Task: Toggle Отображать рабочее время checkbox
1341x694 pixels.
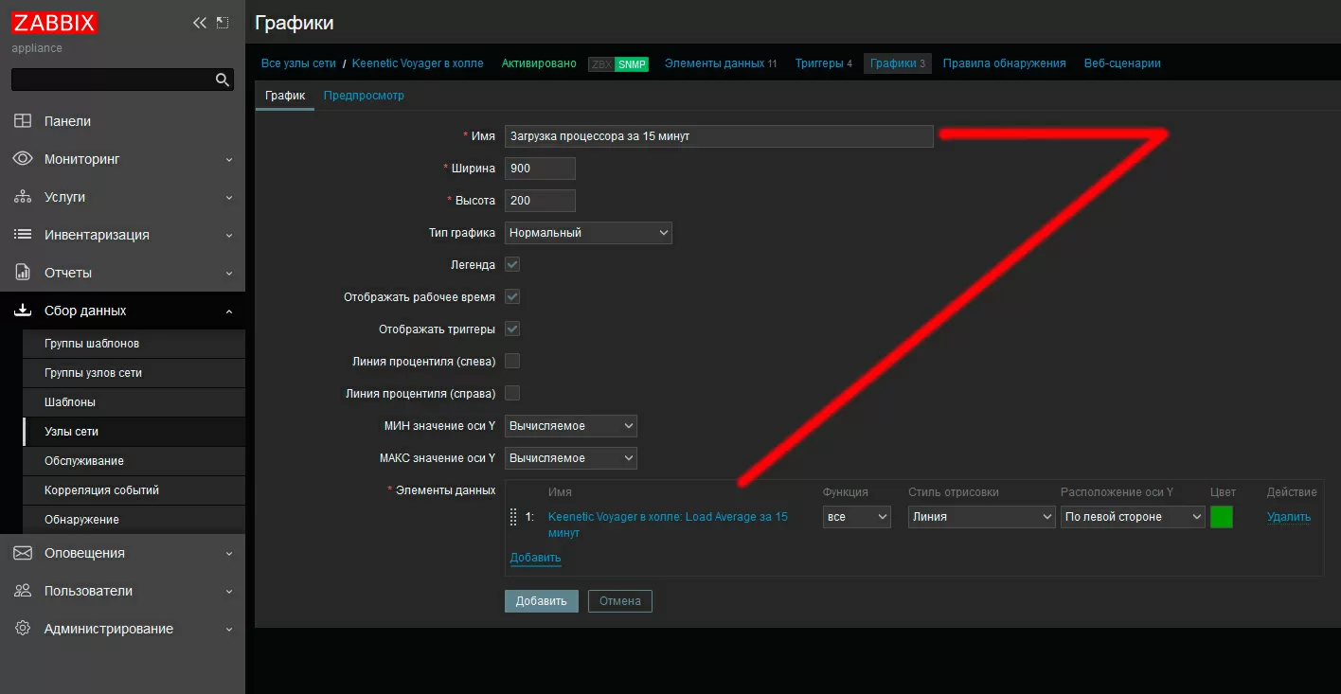Action: coord(512,296)
